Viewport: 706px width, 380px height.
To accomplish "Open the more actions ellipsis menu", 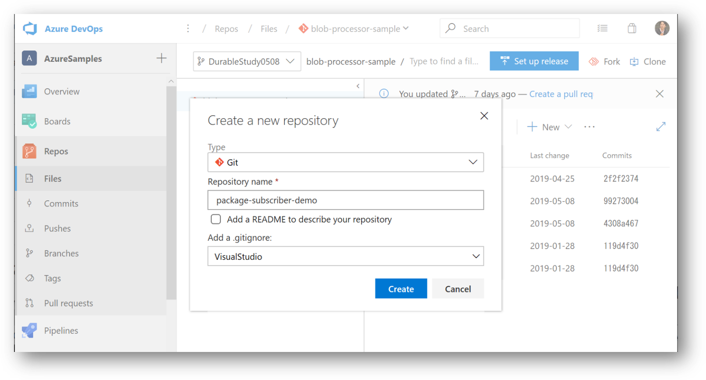I will [x=590, y=127].
